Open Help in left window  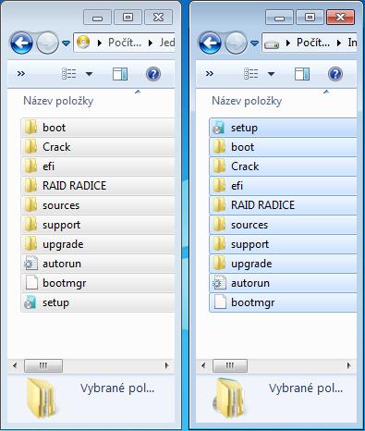point(153,74)
